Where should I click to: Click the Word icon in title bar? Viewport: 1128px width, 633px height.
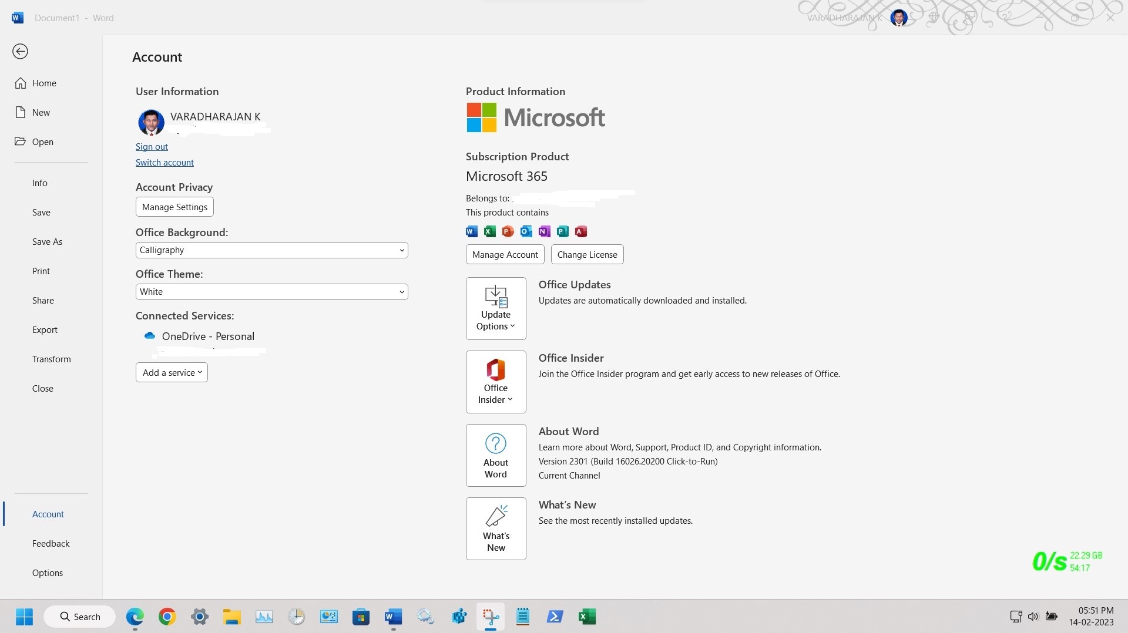pyautogui.click(x=18, y=18)
